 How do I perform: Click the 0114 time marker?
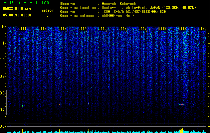[82, 29]
